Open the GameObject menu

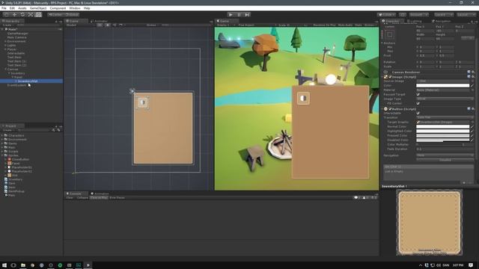38,8
